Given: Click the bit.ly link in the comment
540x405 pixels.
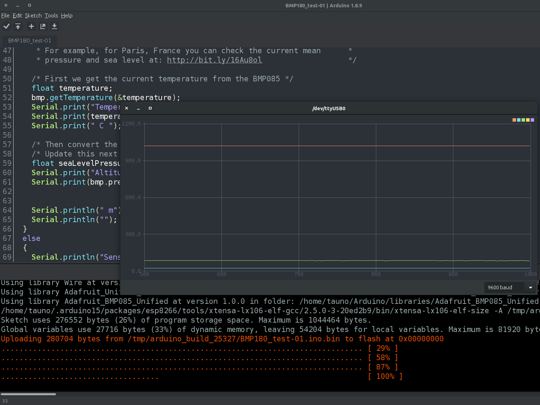Looking at the screenshot, I should coord(214,60).
